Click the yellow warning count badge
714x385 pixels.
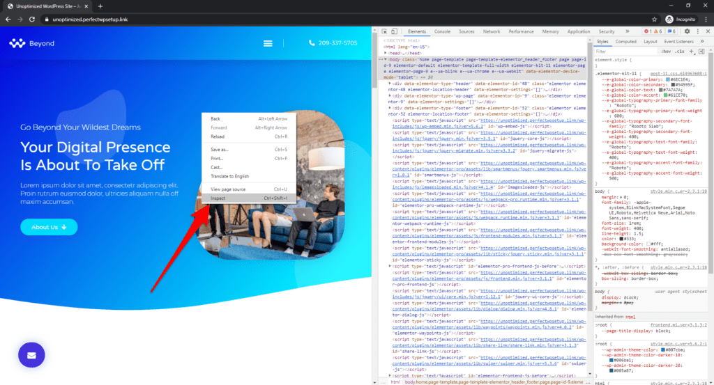click(x=658, y=31)
